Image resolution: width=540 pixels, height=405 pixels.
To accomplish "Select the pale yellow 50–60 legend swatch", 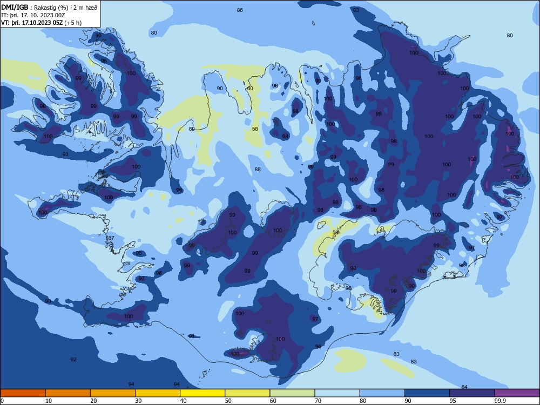I will pos(247,393).
